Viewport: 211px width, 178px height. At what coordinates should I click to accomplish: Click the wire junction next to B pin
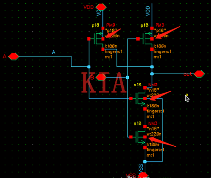pos(127,77)
